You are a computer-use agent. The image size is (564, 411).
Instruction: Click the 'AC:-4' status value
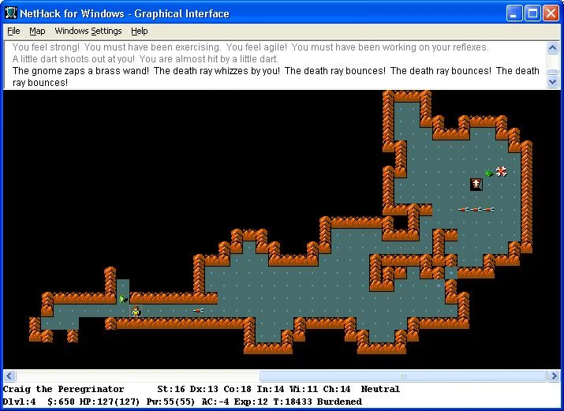tap(215, 402)
